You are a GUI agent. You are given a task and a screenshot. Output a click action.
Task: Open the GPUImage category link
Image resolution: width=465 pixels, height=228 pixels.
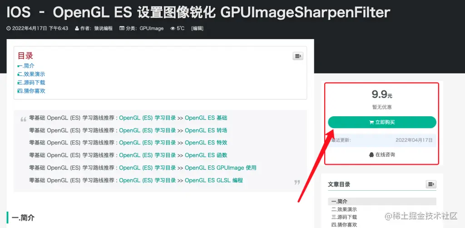coord(152,29)
